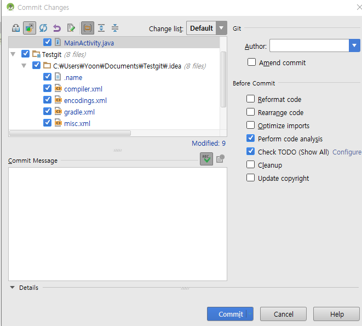
Task: Uncheck the MainActivity.java checkbox
Action: coord(47,42)
